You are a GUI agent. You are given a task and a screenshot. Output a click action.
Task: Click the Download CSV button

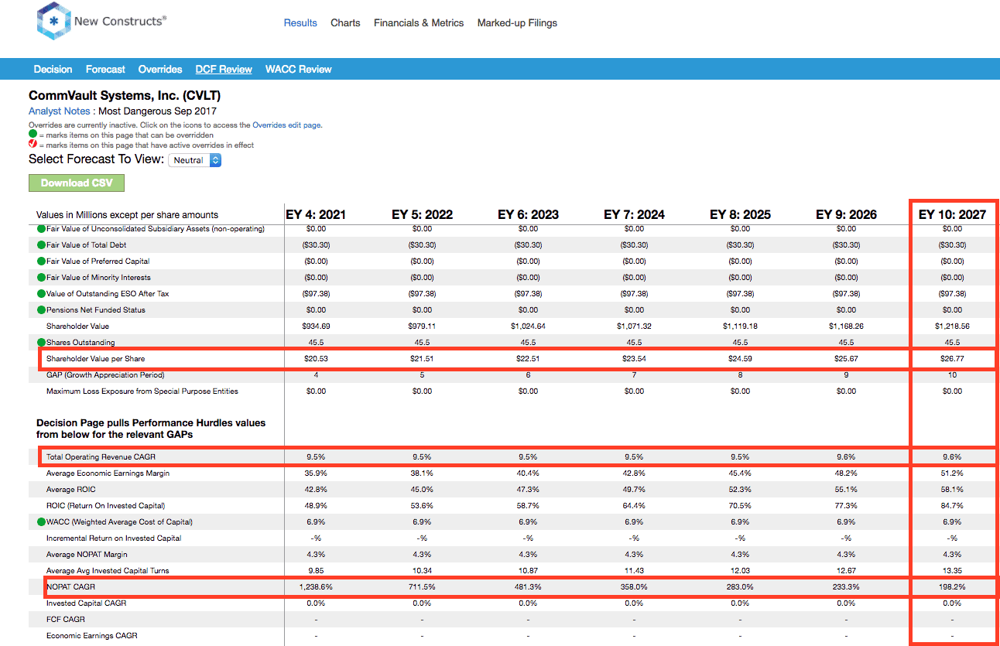77,183
